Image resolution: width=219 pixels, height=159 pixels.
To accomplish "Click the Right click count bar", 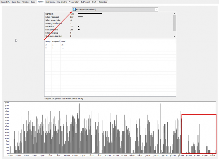I will [90, 14].
